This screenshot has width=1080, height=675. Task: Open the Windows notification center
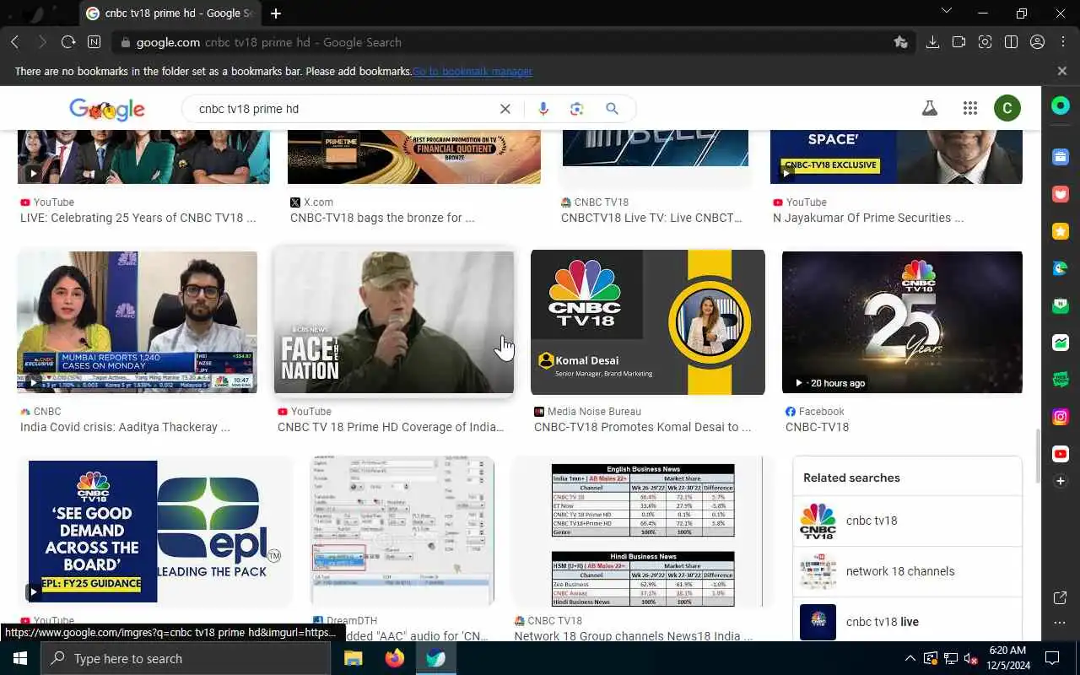[x=1052, y=658]
